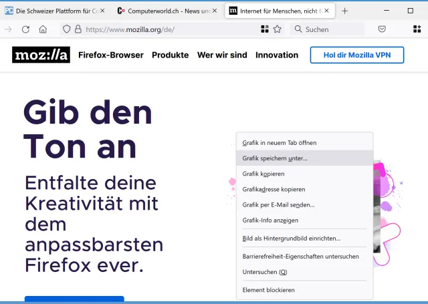
Task: Choose Grafik per E-Mail senden…
Action: [x=305, y=205]
